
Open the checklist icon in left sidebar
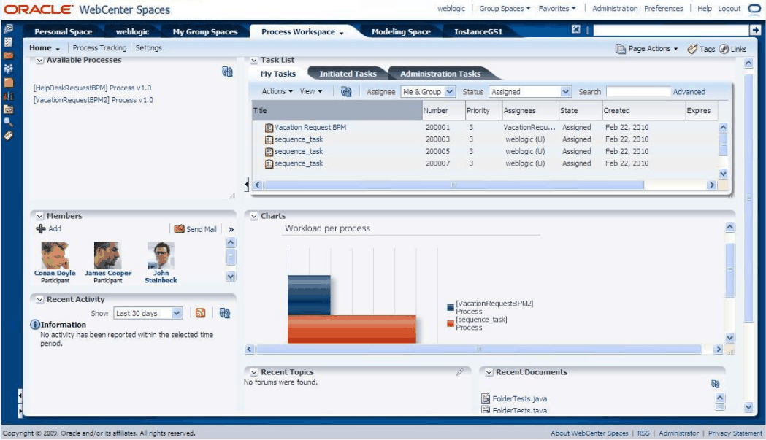point(8,42)
